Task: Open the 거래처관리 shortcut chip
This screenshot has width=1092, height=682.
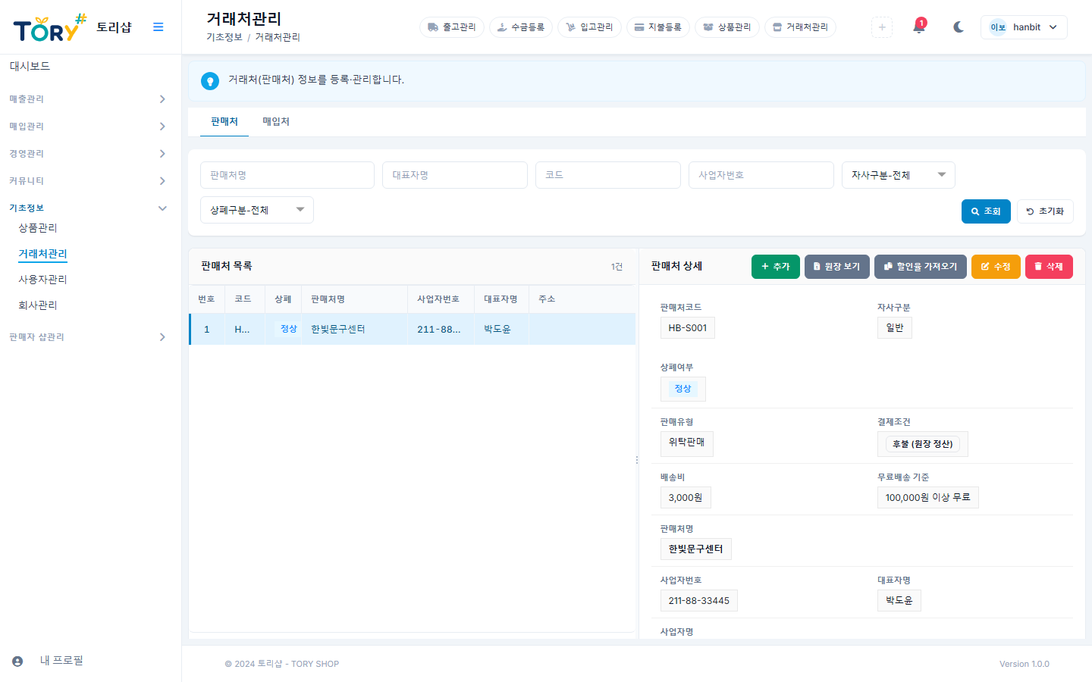Action: coord(800,27)
